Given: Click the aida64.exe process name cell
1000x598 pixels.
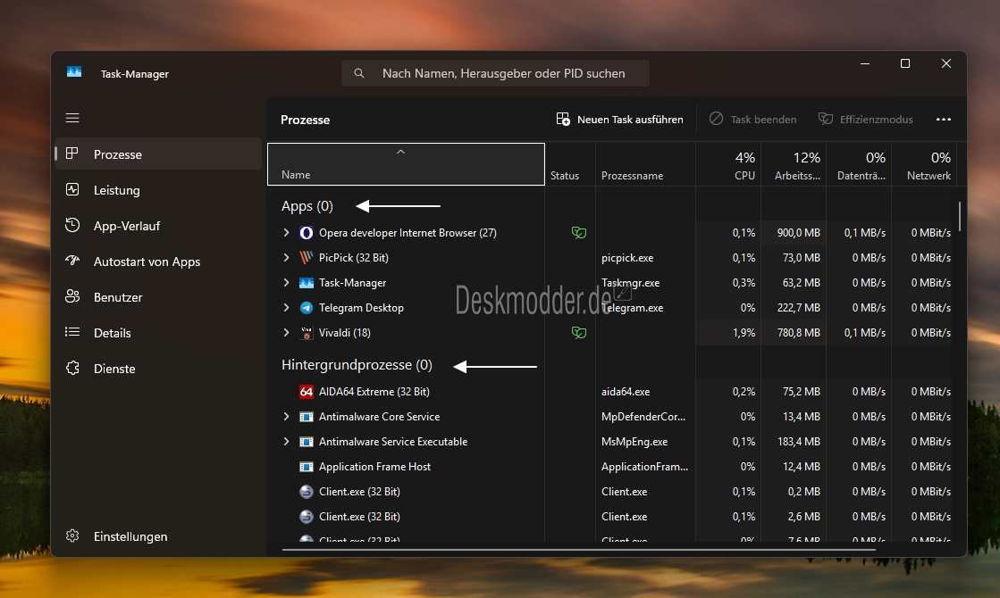Looking at the screenshot, I should point(625,392).
